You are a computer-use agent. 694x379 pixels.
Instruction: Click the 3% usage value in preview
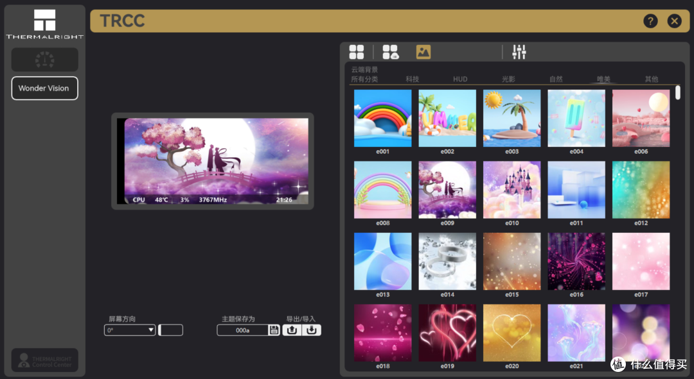(184, 199)
